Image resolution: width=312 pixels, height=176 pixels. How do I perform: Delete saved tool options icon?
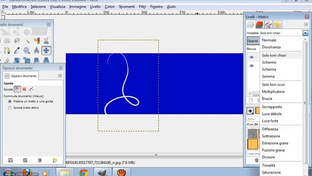pos(39,160)
